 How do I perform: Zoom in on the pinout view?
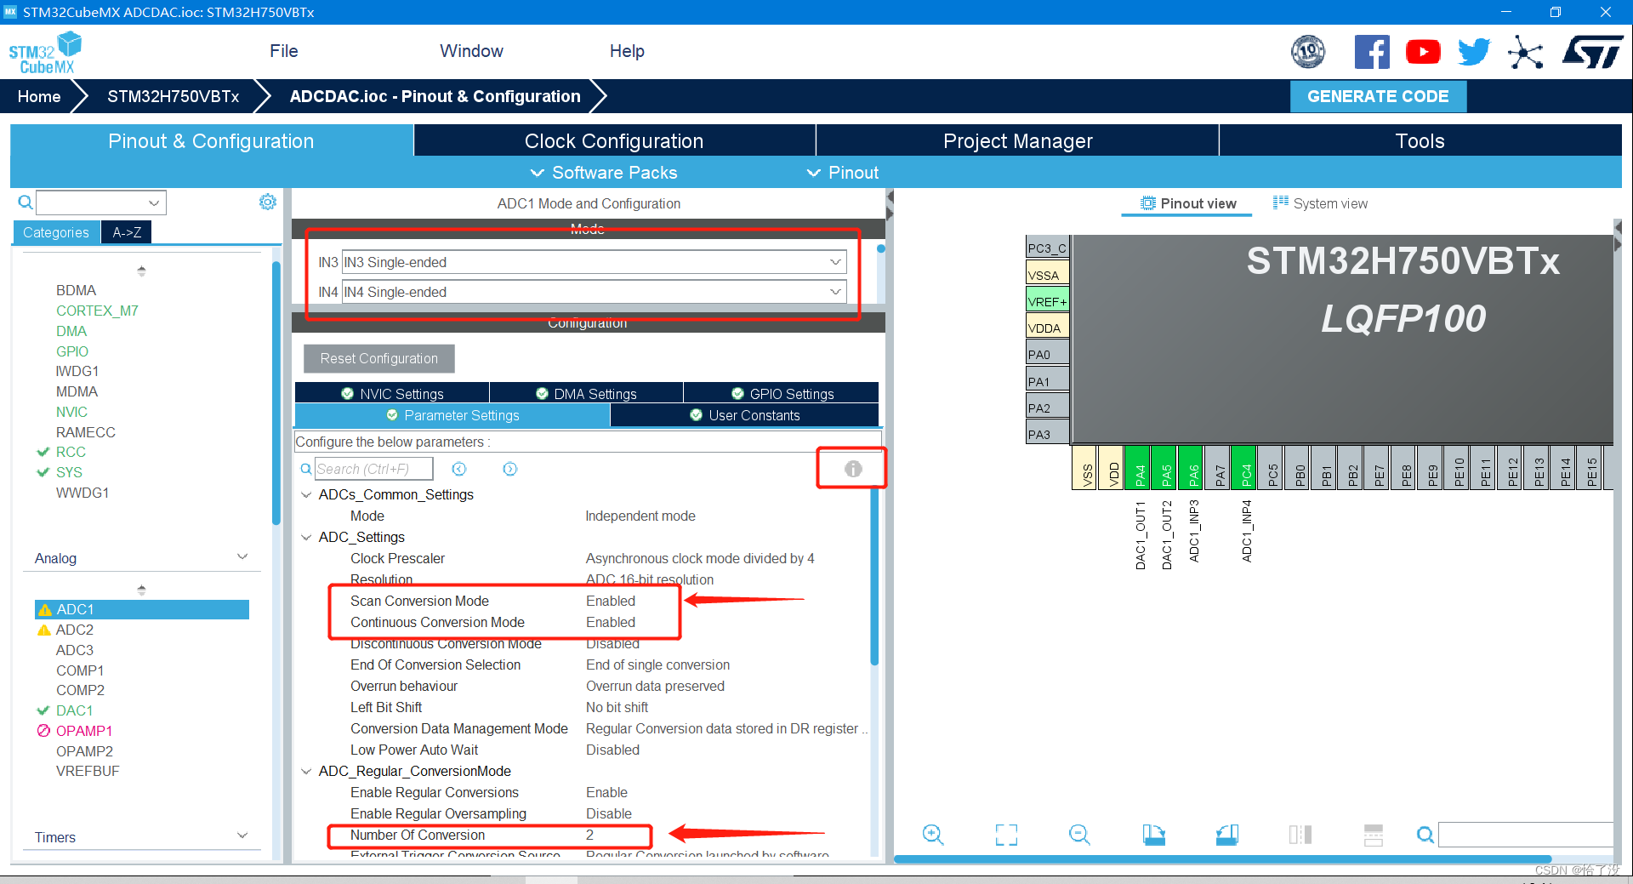[x=933, y=835]
